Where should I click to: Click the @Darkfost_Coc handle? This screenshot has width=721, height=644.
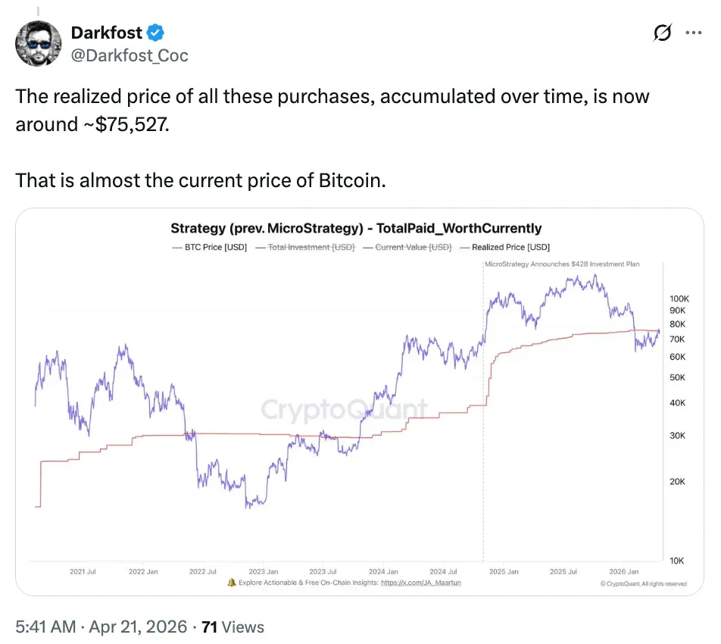coord(130,55)
